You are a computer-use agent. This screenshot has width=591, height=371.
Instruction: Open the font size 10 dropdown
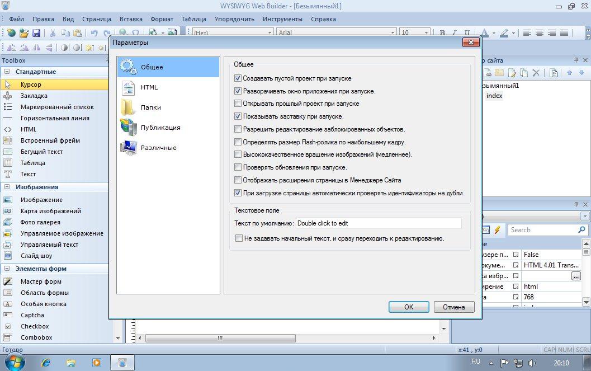tap(426, 32)
